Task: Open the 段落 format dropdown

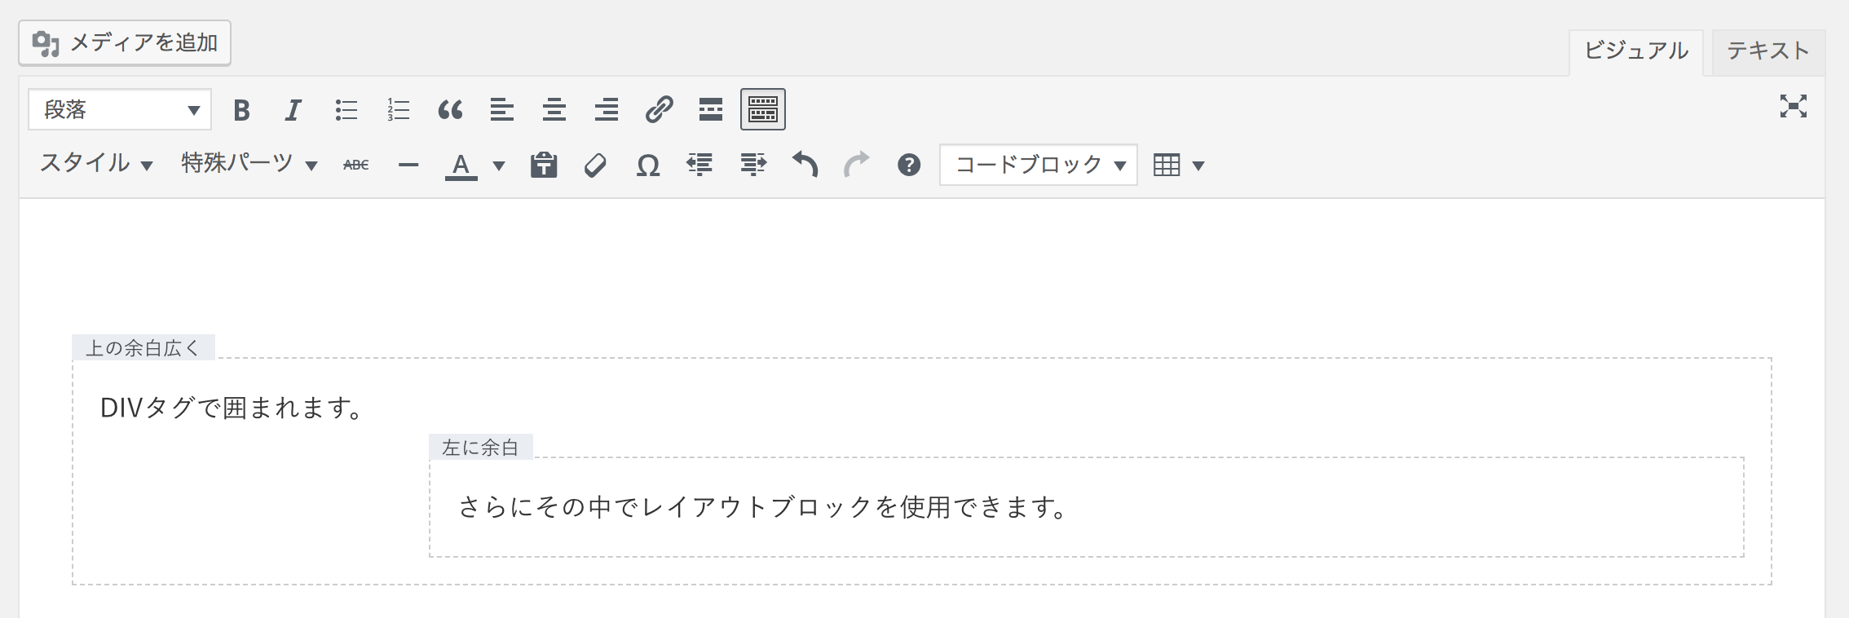Action: (120, 109)
